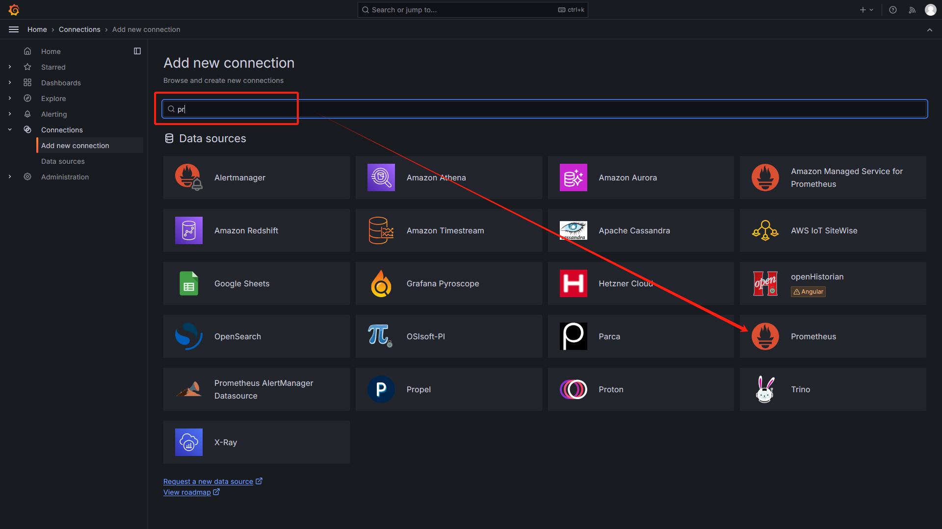Open the plus New dropdown
Image resolution: width=942 pixels, height=529 pixels.
click(x=866, y=10)
